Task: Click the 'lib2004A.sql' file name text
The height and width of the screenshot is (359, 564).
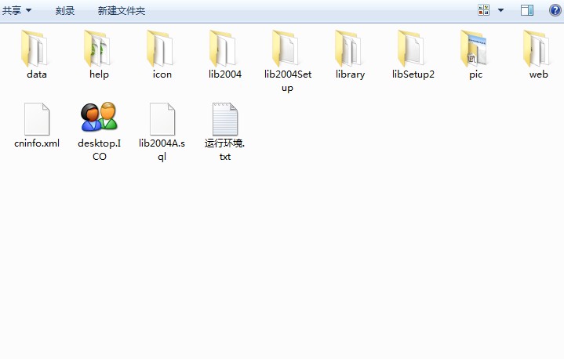Action: point(162,150)
